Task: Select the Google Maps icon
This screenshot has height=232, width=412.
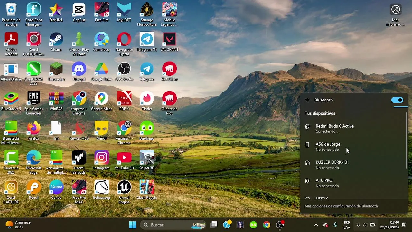Action: pyautogui.click(x=101, y=101)
